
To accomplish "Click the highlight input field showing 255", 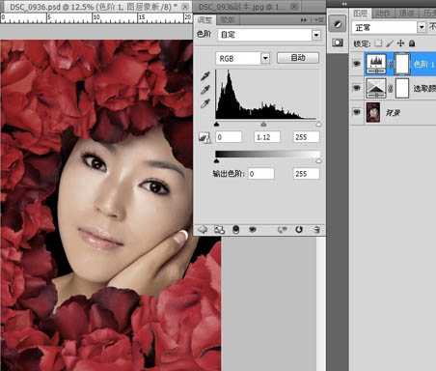I will (x=306, y=137).
